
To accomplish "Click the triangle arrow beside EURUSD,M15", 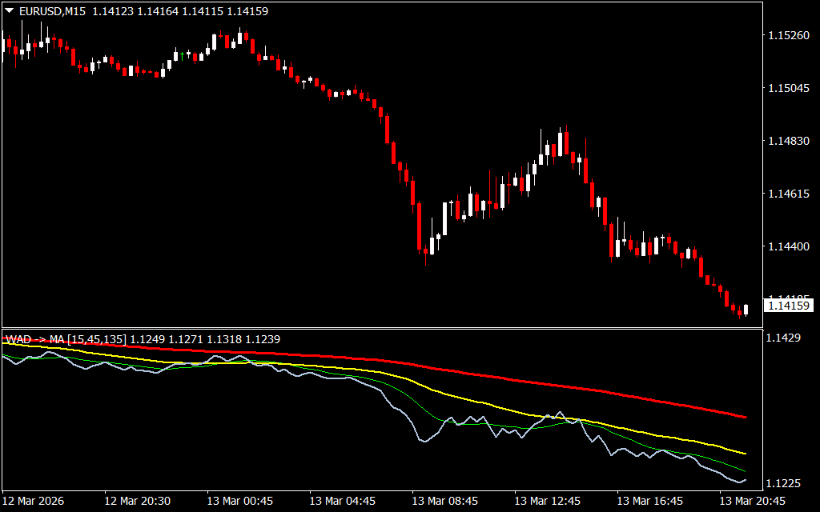I will click(9, 11).
